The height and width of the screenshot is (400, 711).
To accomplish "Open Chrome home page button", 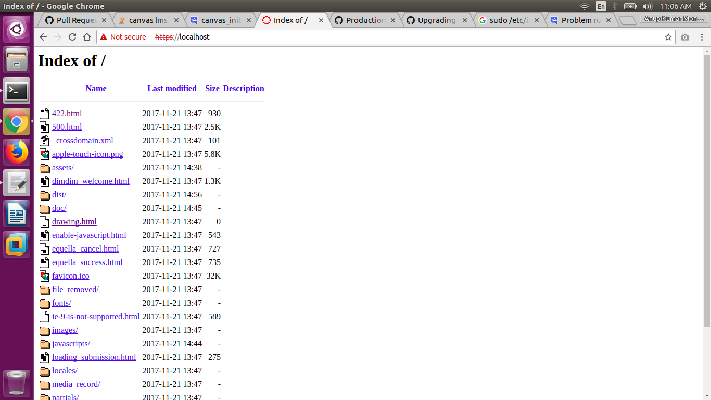I will coord(87,37).
